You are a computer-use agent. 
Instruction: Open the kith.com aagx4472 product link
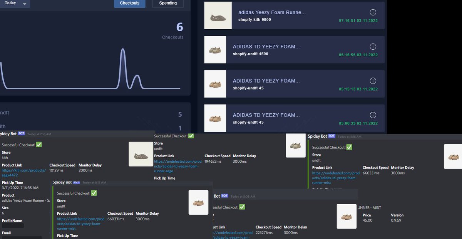click(24, 173)
